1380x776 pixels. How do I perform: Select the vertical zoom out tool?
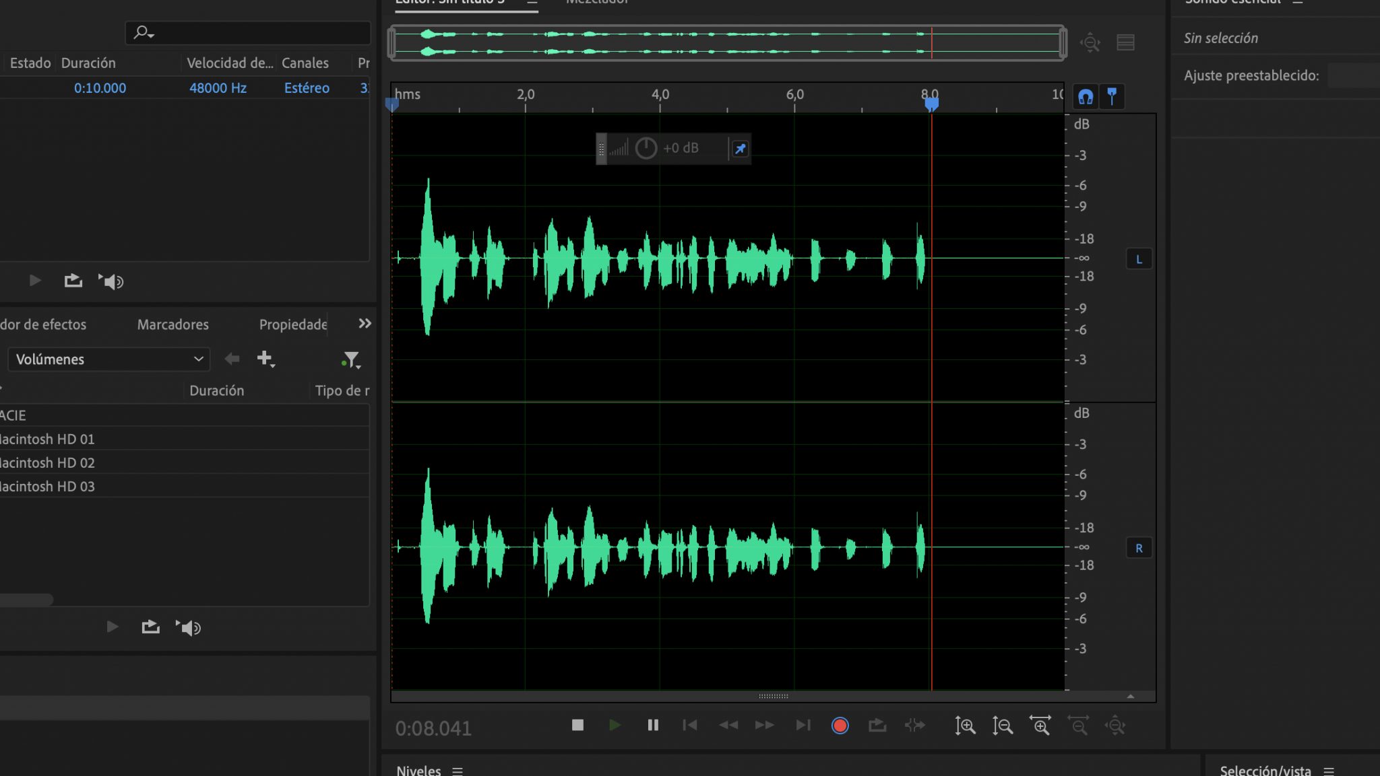click(x=1003, y=726)
